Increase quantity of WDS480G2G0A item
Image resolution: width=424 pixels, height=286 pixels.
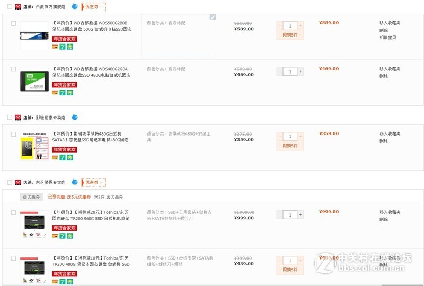click(x=301, y=71)
